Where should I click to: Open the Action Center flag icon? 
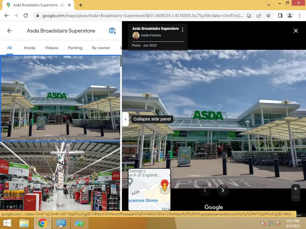tap(278, 223)
